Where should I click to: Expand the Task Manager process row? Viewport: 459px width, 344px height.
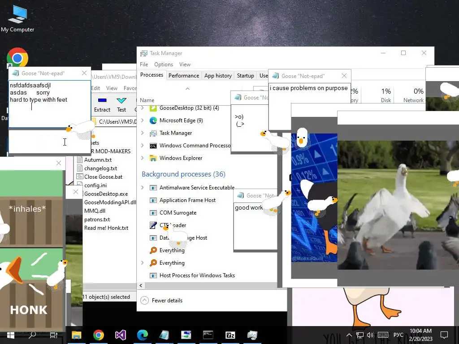click(143, 133)
